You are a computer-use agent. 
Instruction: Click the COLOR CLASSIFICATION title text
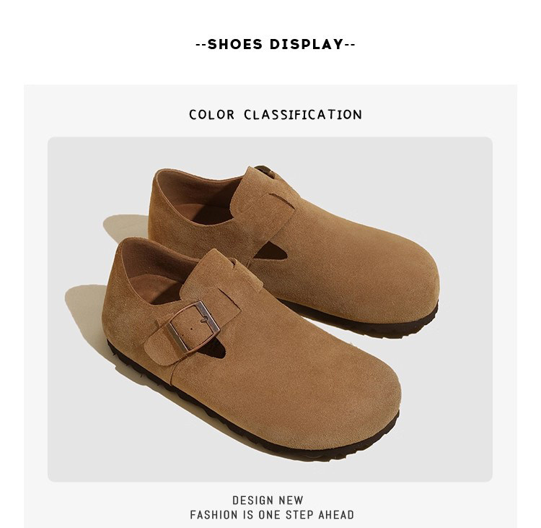276,115
